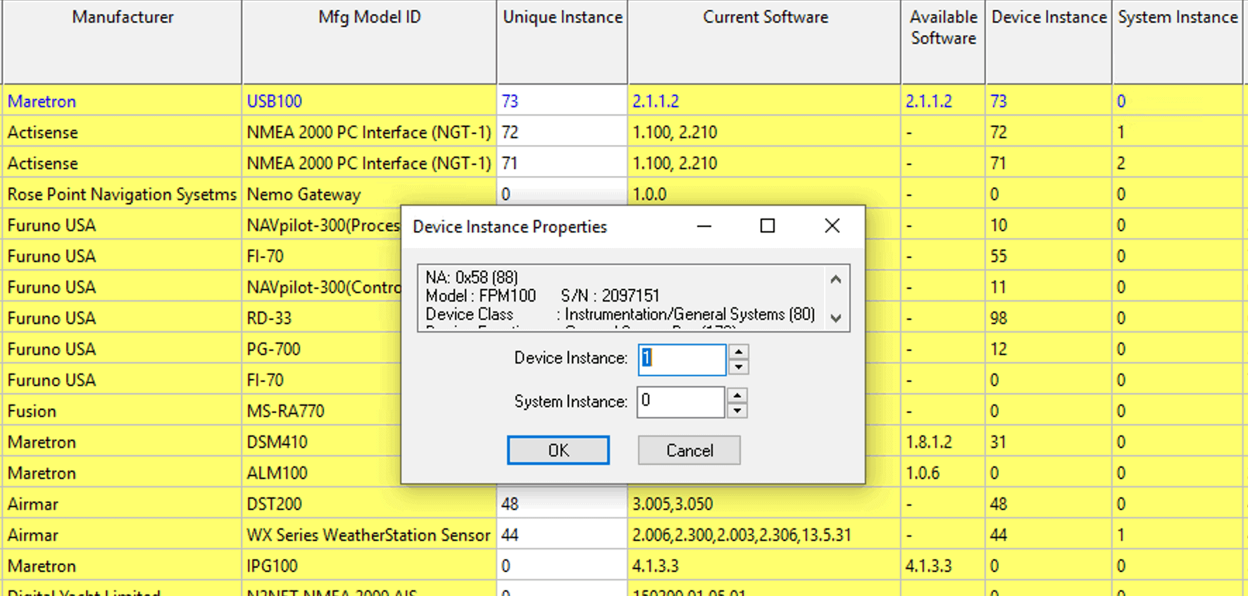Sort by the Manufacturer column header
Screen dimensions: 1248x596
pyautogui.click(x=123, y=42)
